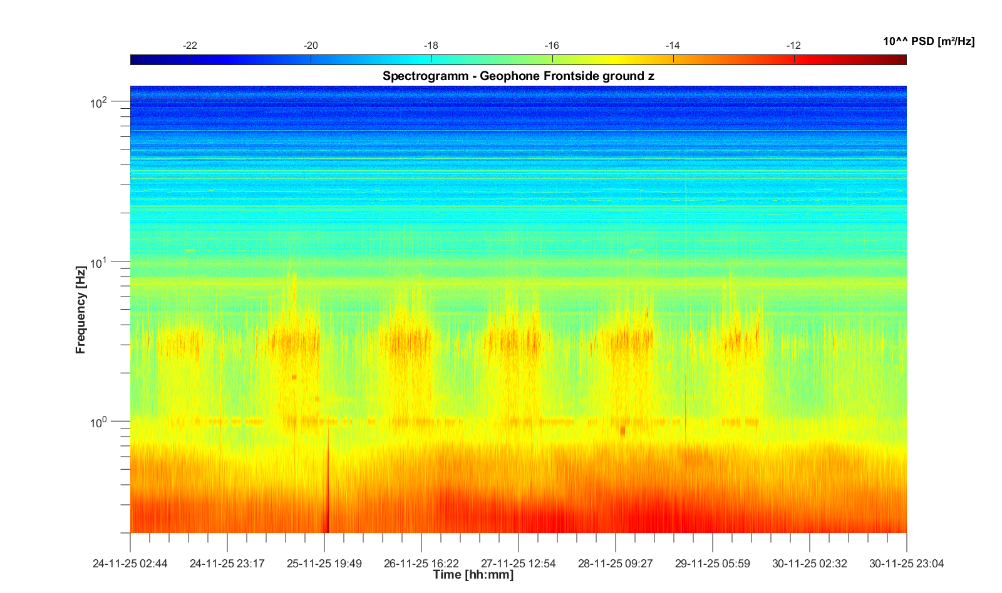
Task: Click the '30-11-25 23:04' time tick label
Action: 906,564
